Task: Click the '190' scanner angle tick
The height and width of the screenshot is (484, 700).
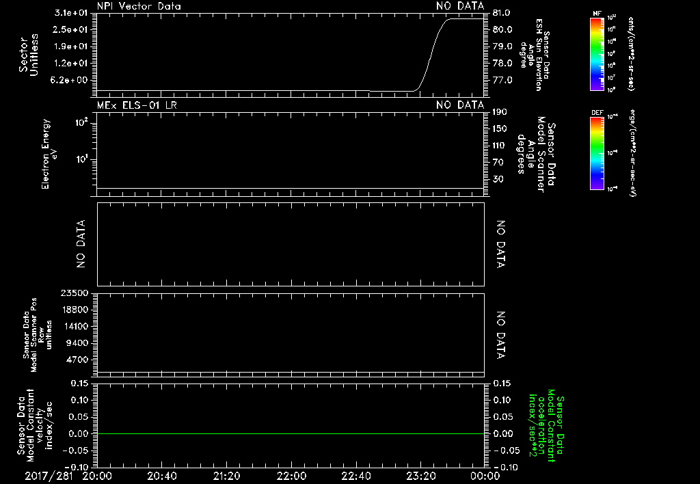Action: coord(500,112)
